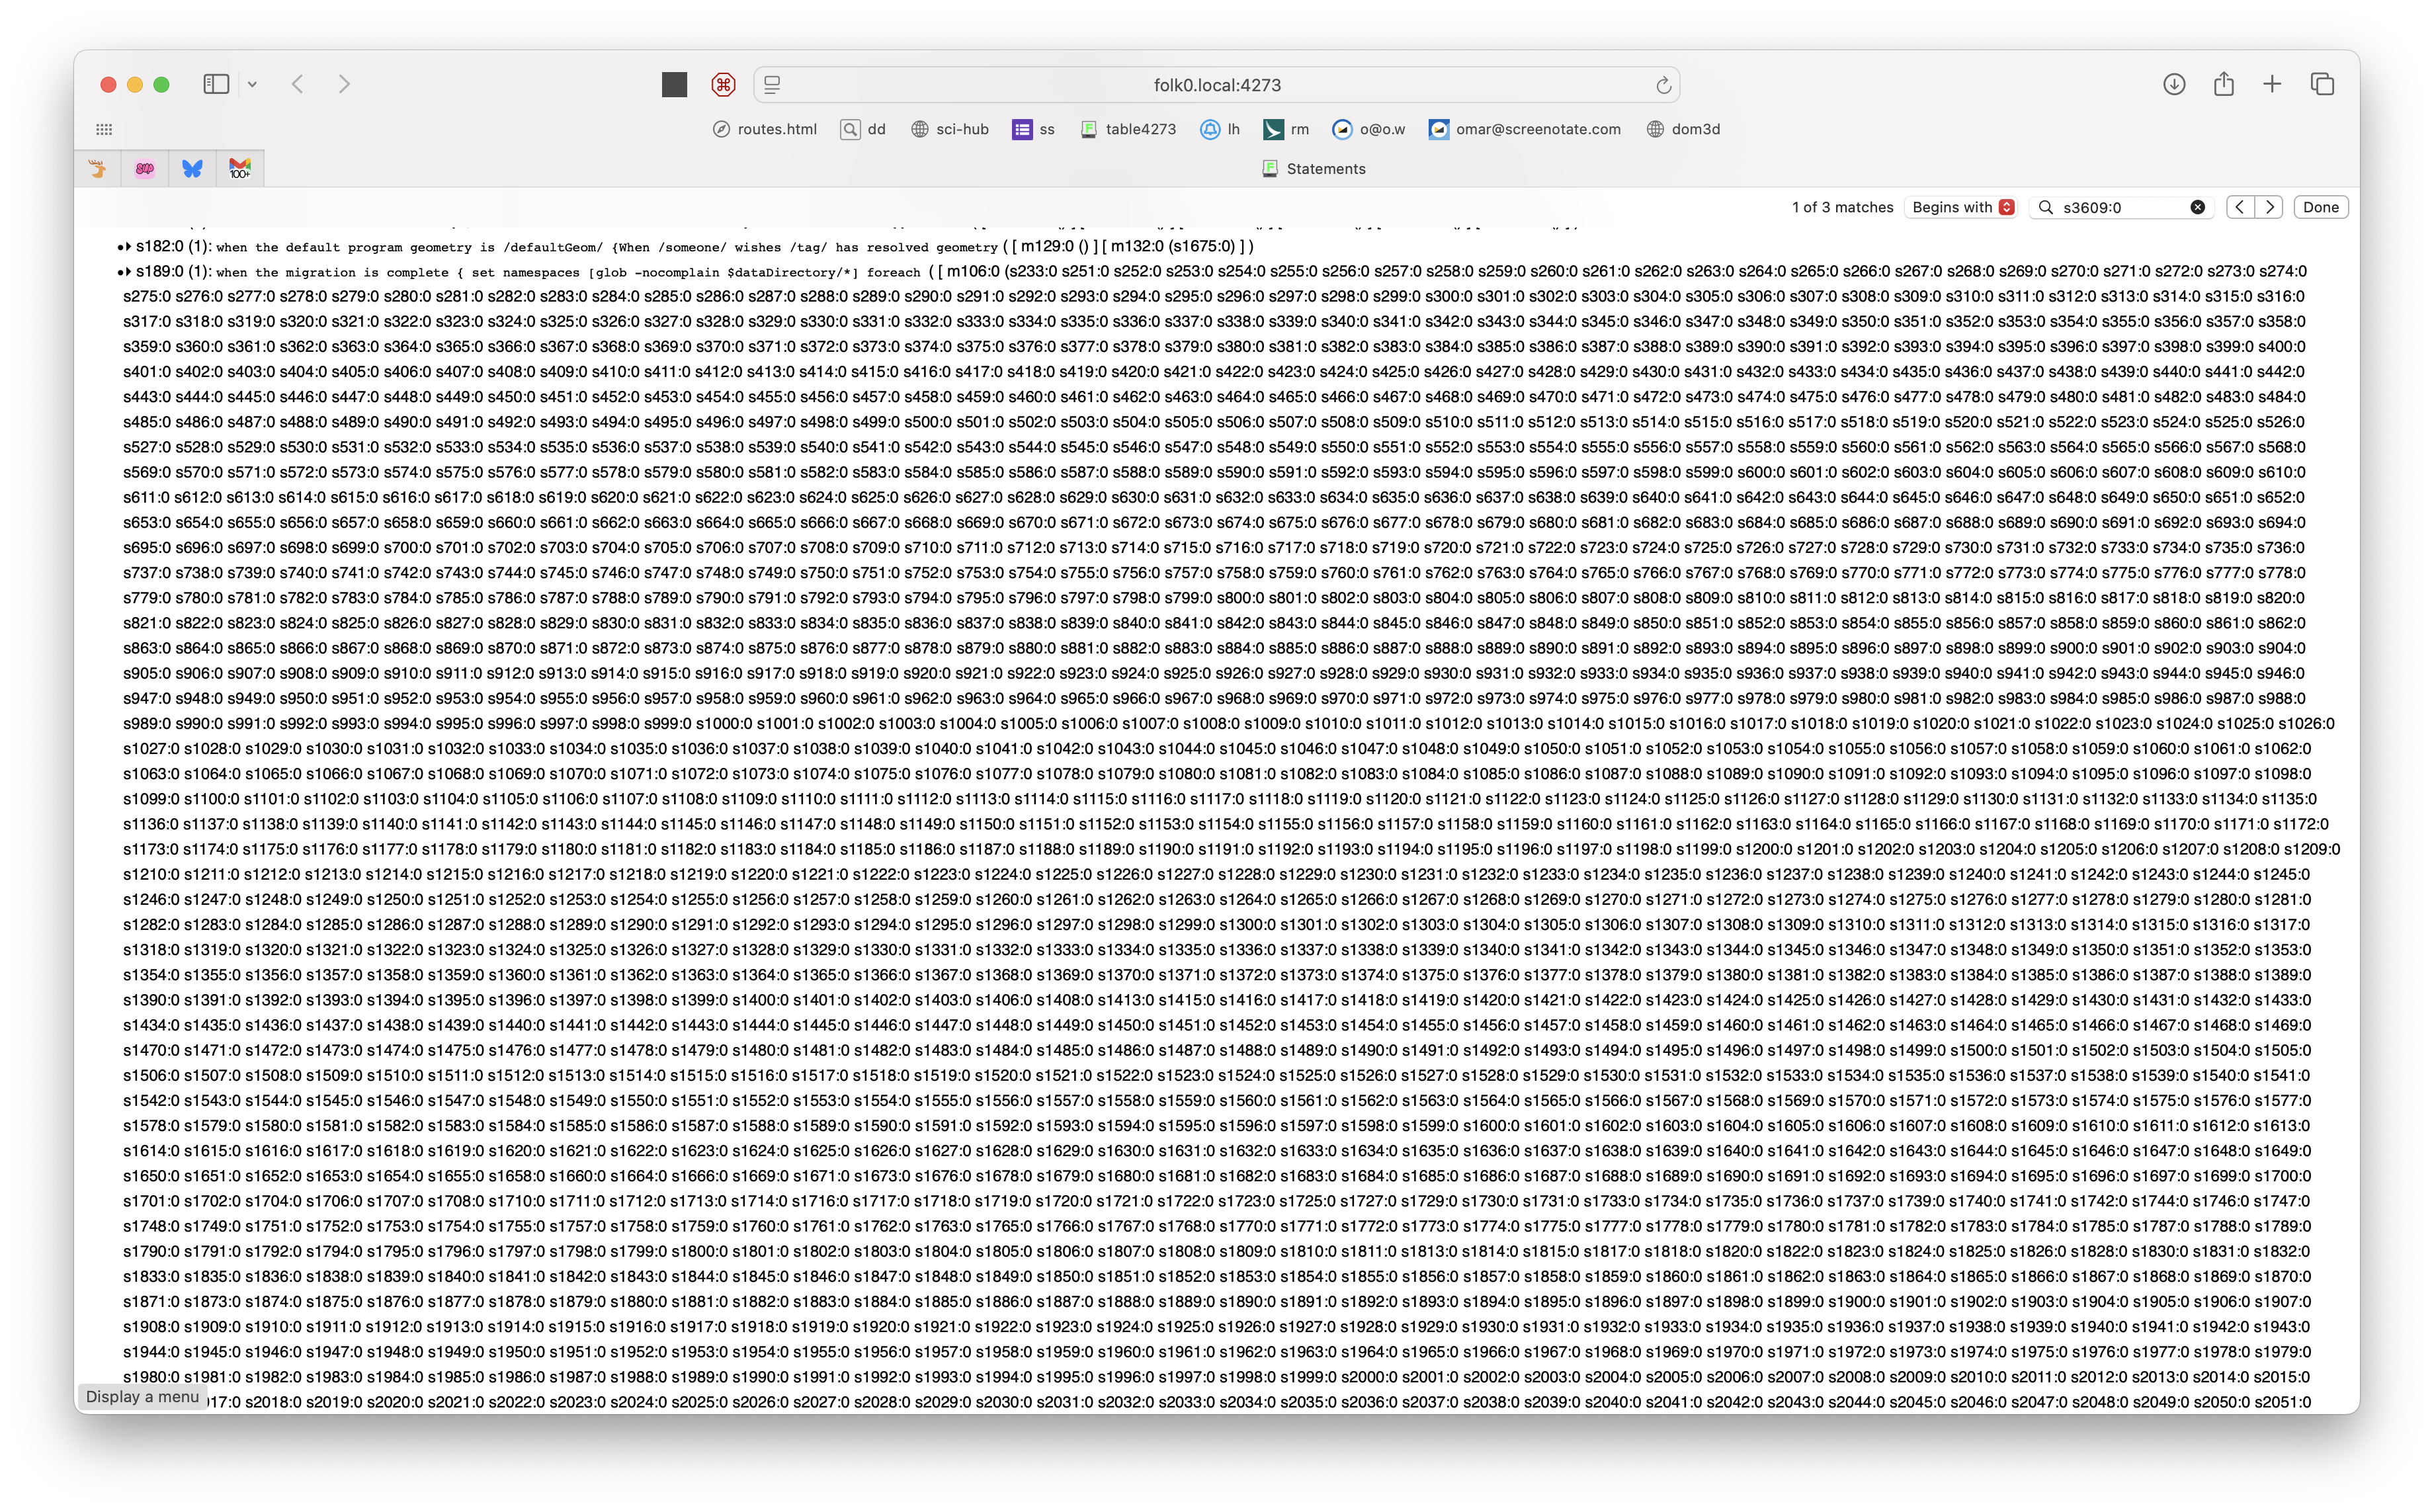This screenshot has width=2434, height=1512.
Task: Show the tab overview icon
Action: tap(2322, 84)
